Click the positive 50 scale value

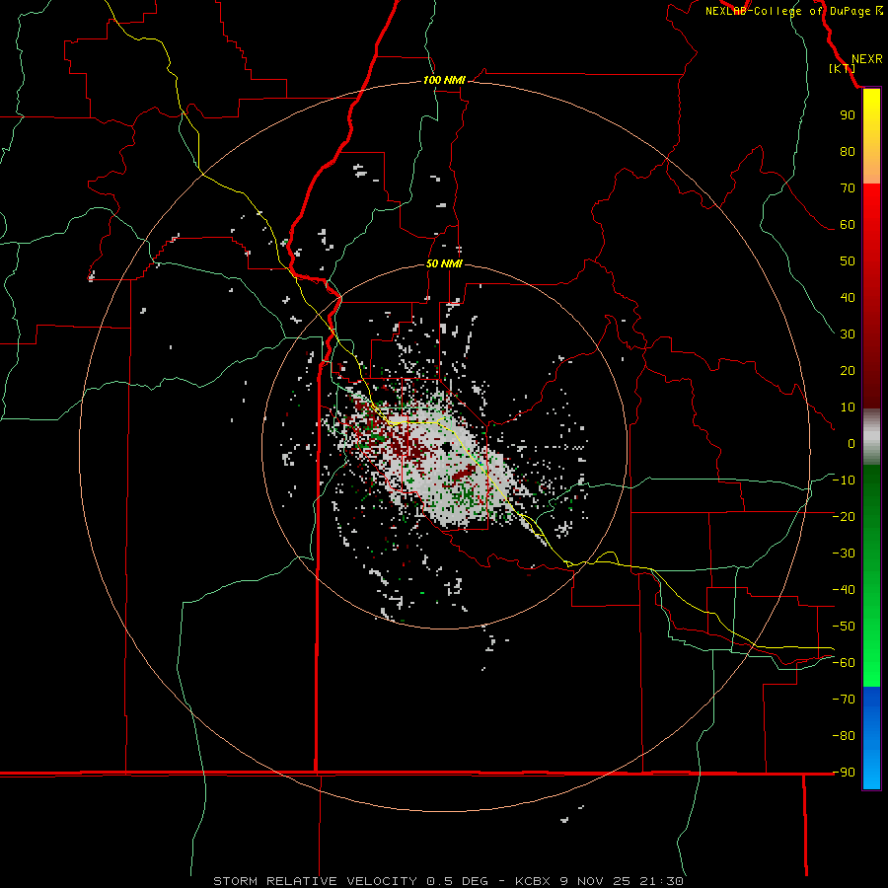(848, 261)
